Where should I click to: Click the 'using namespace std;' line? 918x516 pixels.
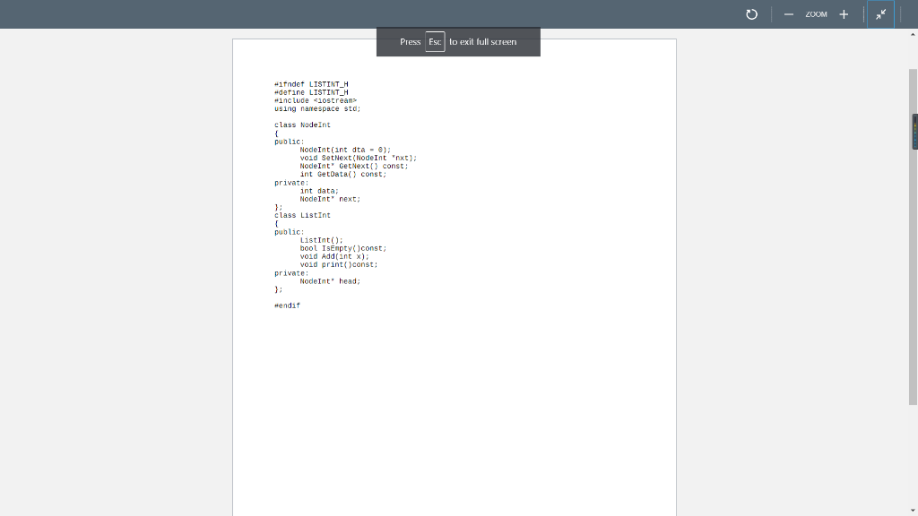click(x=318, y=108)
